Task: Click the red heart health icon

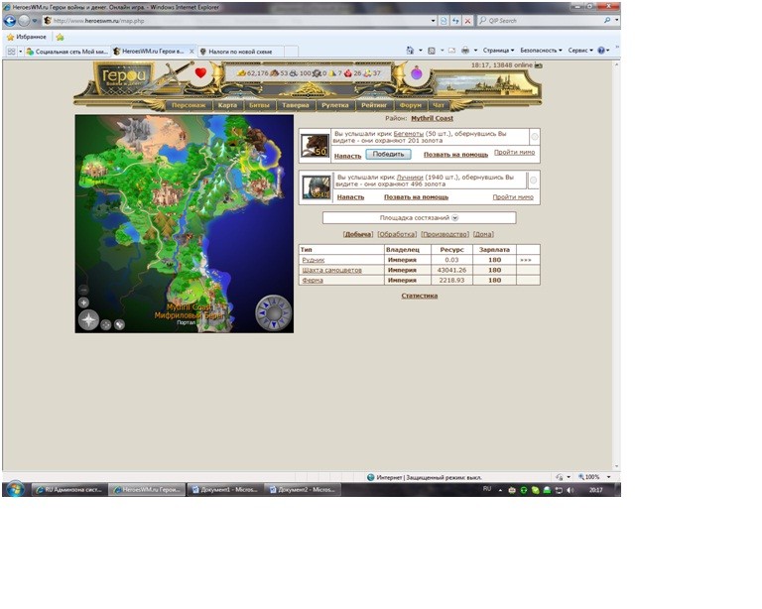Action: 200,73
